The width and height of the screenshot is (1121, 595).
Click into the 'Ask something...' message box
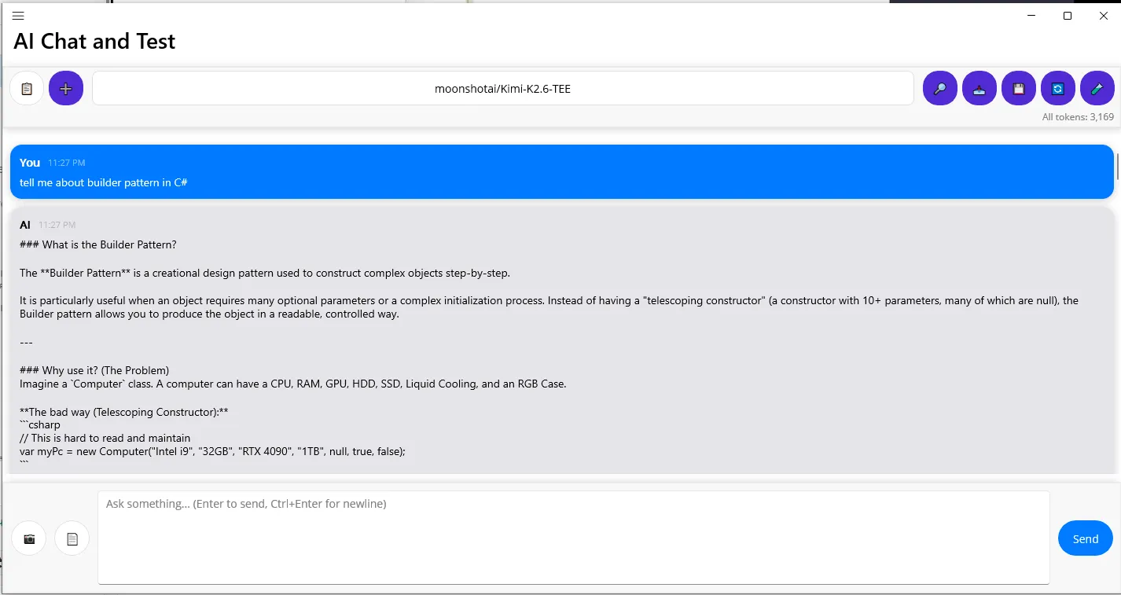pyautogui.click(x=574, y=538)
